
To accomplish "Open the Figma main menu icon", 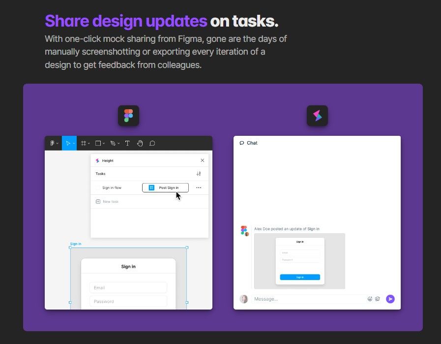I will (51, 143).
